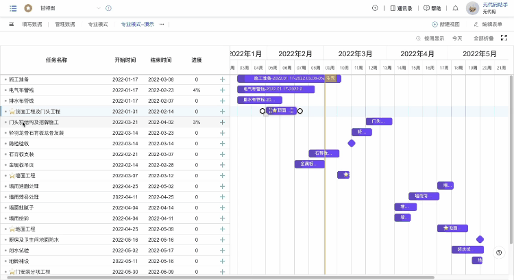
Task: Click end date 2022-06-09 cell
Action: pyautogui.click(x=161, y=272)
